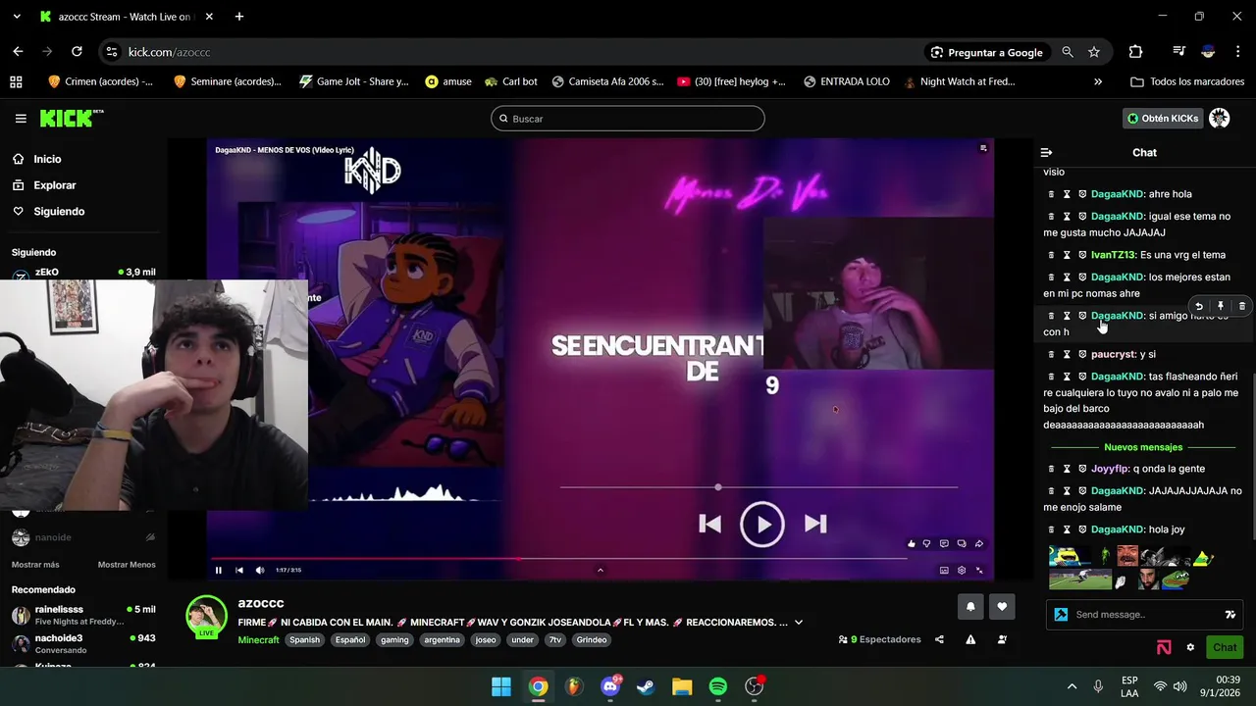This screenshot has width=1256, height=706.
Task: Focus the Send message input field
Action: pos(1144,615)
